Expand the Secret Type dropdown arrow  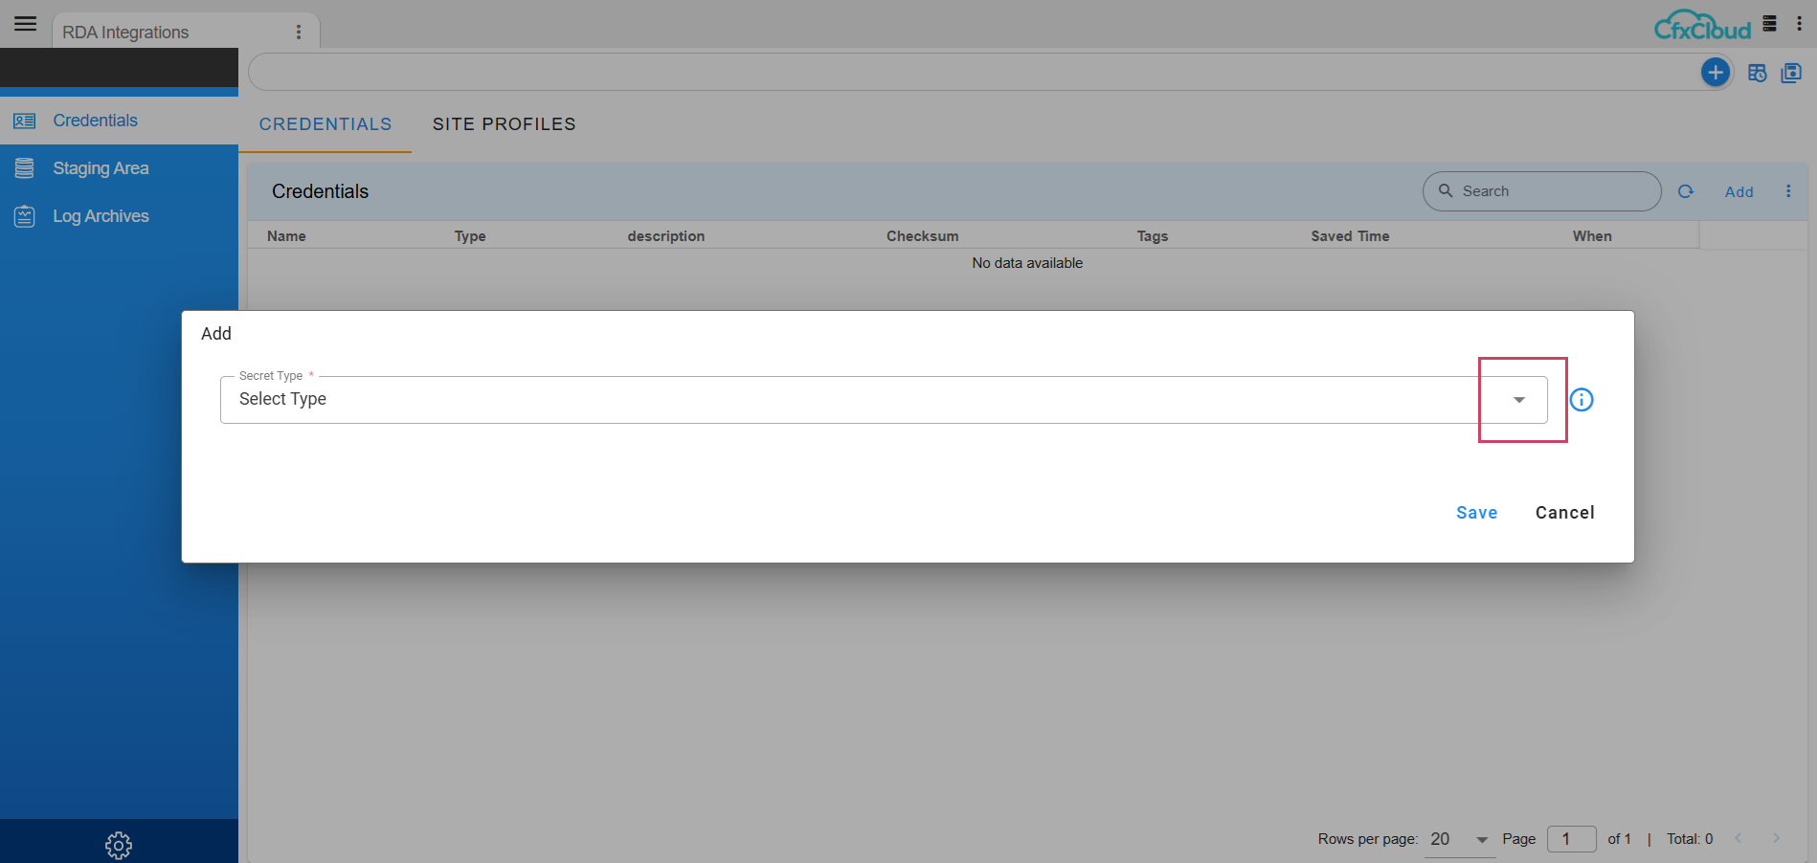coord(1519,400)
